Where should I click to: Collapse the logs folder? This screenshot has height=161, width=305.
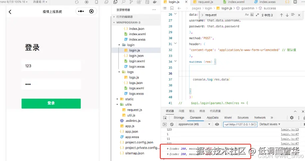click(x=119, y=72)
